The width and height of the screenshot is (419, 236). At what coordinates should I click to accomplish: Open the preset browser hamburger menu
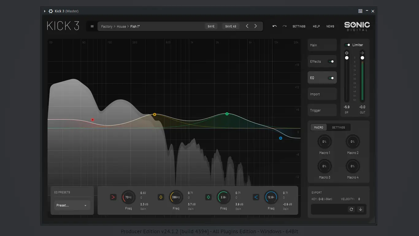click(x=92, y=26)
